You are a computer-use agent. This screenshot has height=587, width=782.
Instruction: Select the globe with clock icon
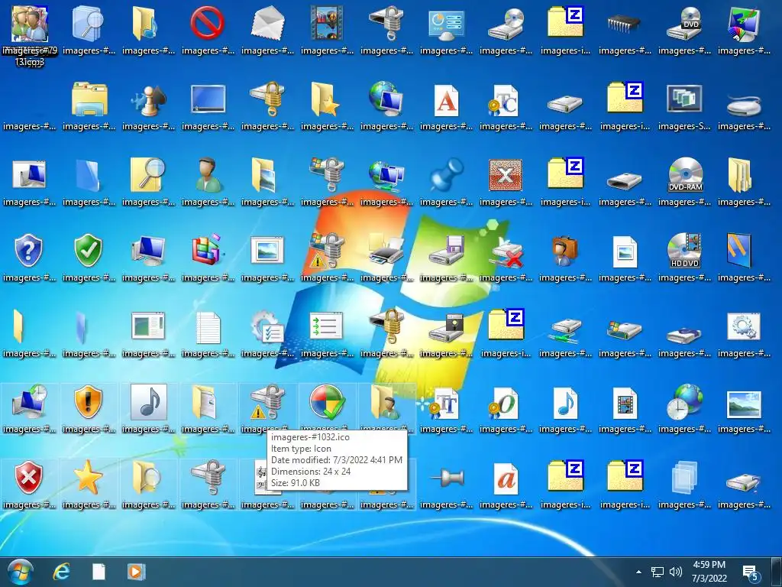[684, 401]
